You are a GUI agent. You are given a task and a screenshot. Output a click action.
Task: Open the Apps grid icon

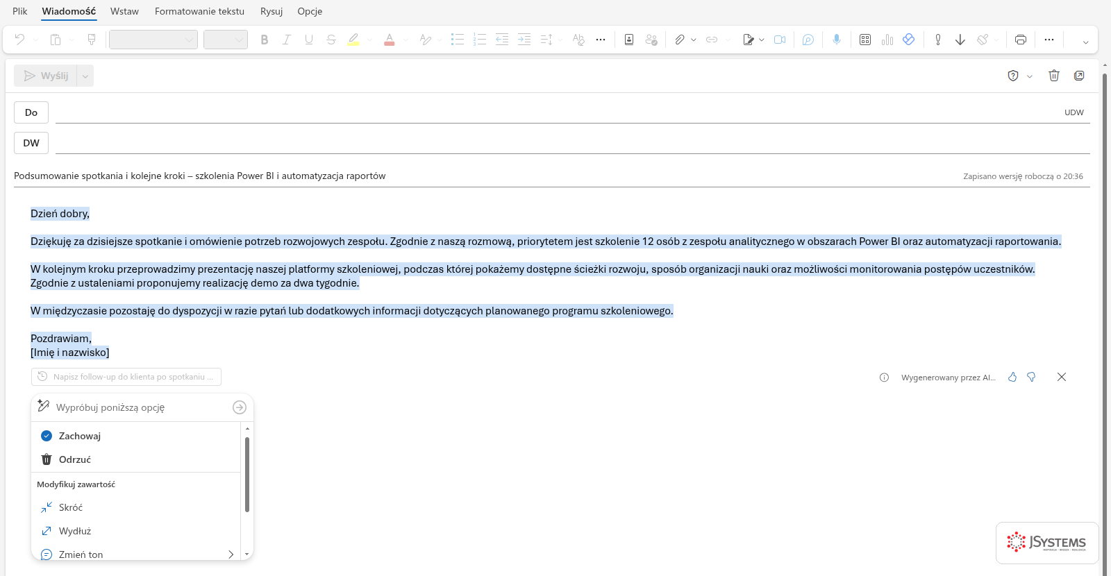click(x=865, y=40)
